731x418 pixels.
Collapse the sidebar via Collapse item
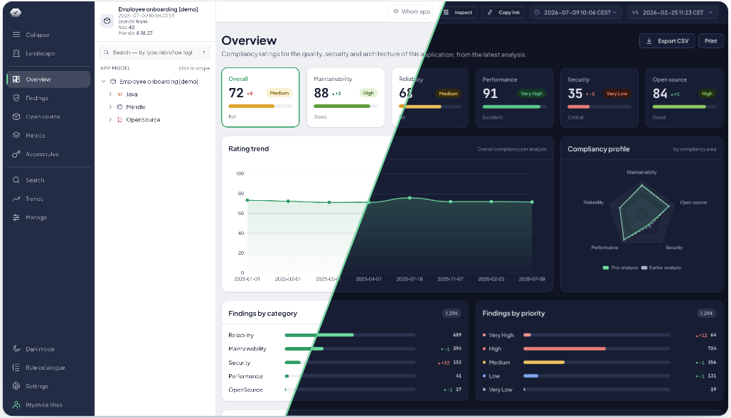pyautogui.click(x=48, y=35)
